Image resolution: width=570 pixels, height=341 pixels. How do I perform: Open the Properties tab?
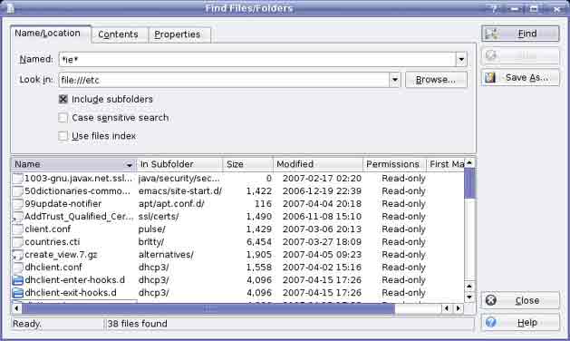tap(179, 34)
